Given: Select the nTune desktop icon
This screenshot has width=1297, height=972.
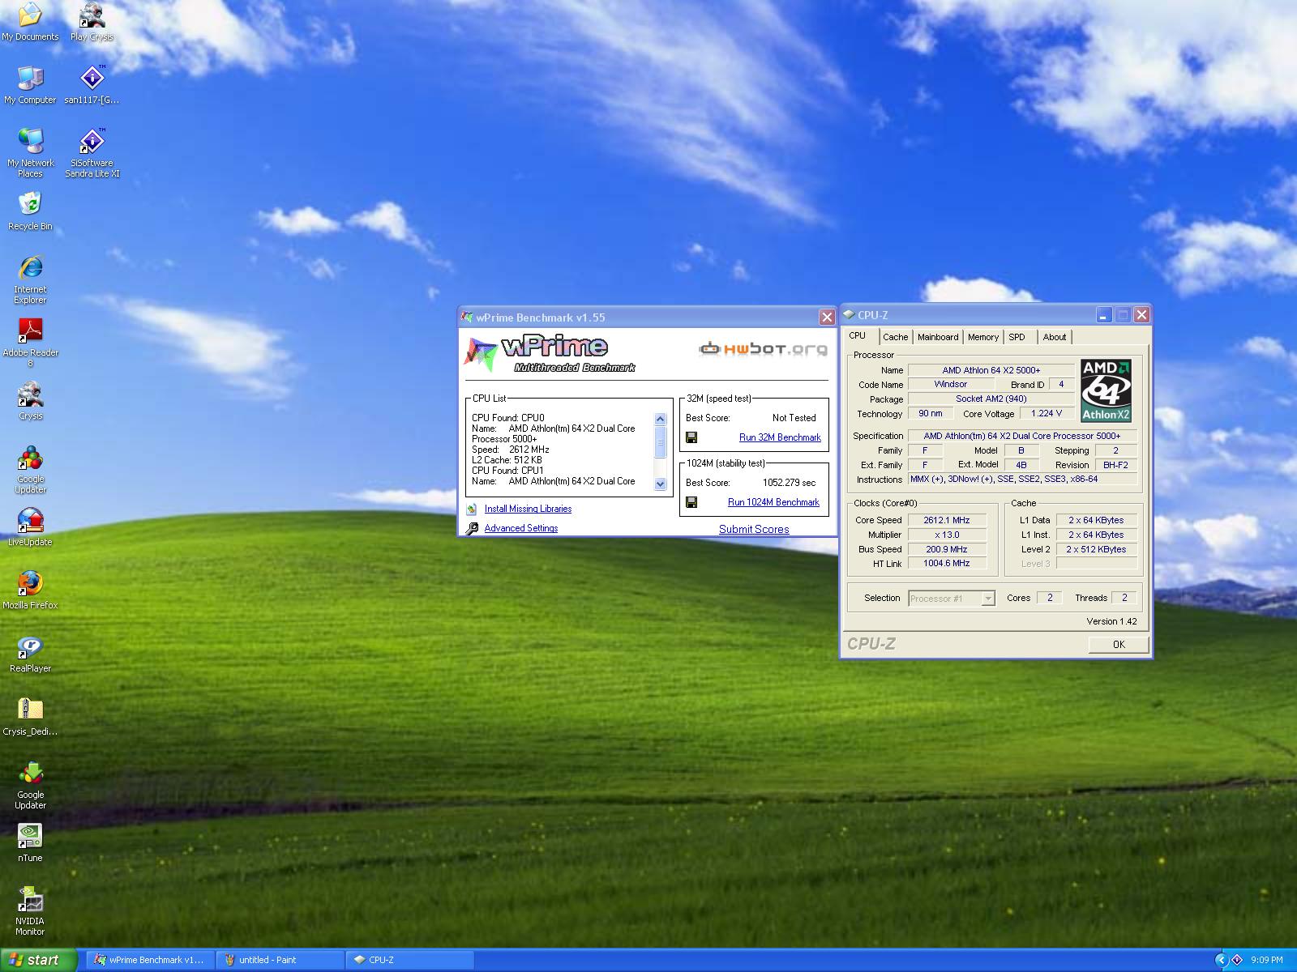Looking at the screenshot, I should click(30, 843).
